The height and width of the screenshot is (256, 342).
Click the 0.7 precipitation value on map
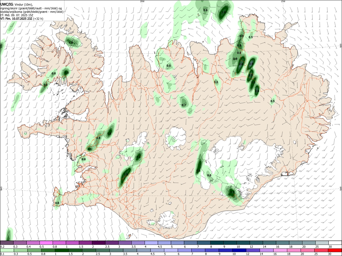click(x=184, y=105)
